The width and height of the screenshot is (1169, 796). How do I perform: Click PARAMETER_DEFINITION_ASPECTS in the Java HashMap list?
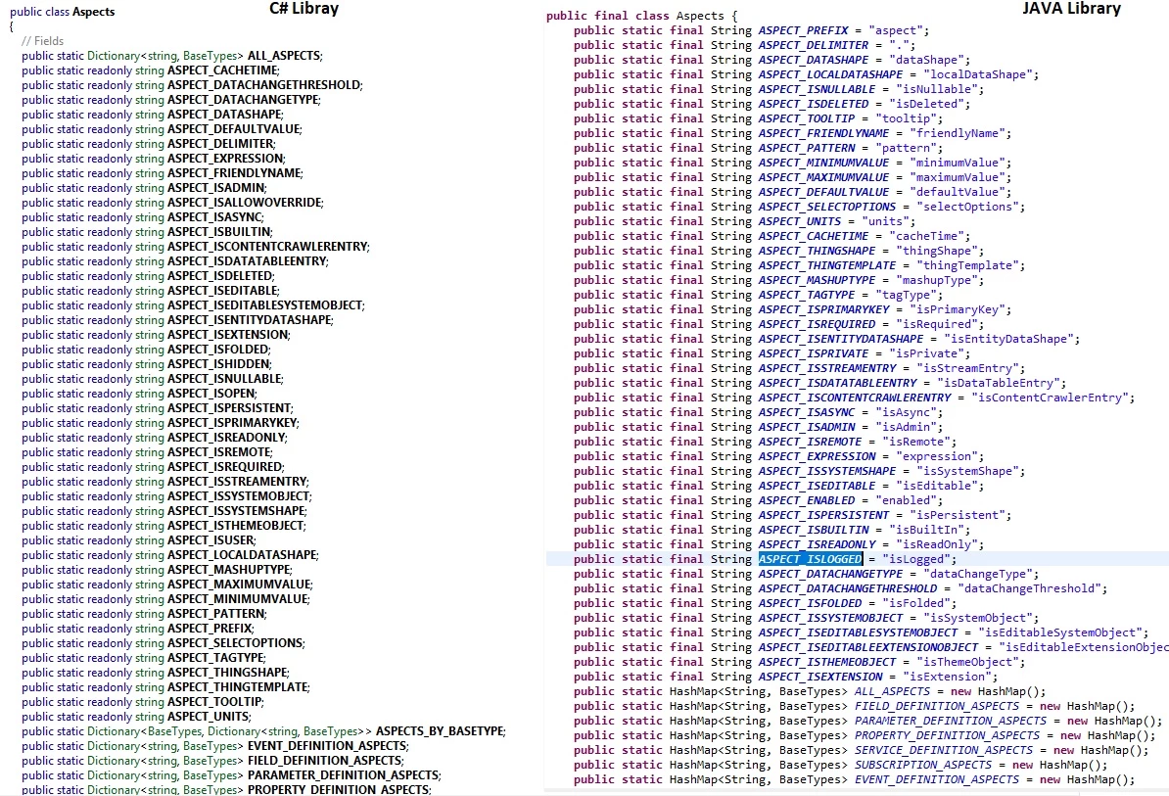[951, 721]
